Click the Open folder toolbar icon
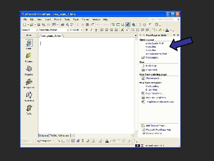Image resolution: width=214 pixels, height=161 pixels. tap(32, 25)
